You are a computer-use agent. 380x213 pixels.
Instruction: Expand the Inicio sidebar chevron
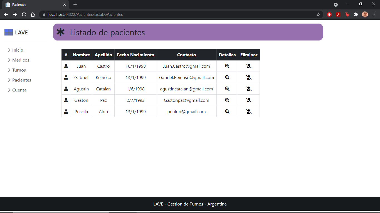9,50
